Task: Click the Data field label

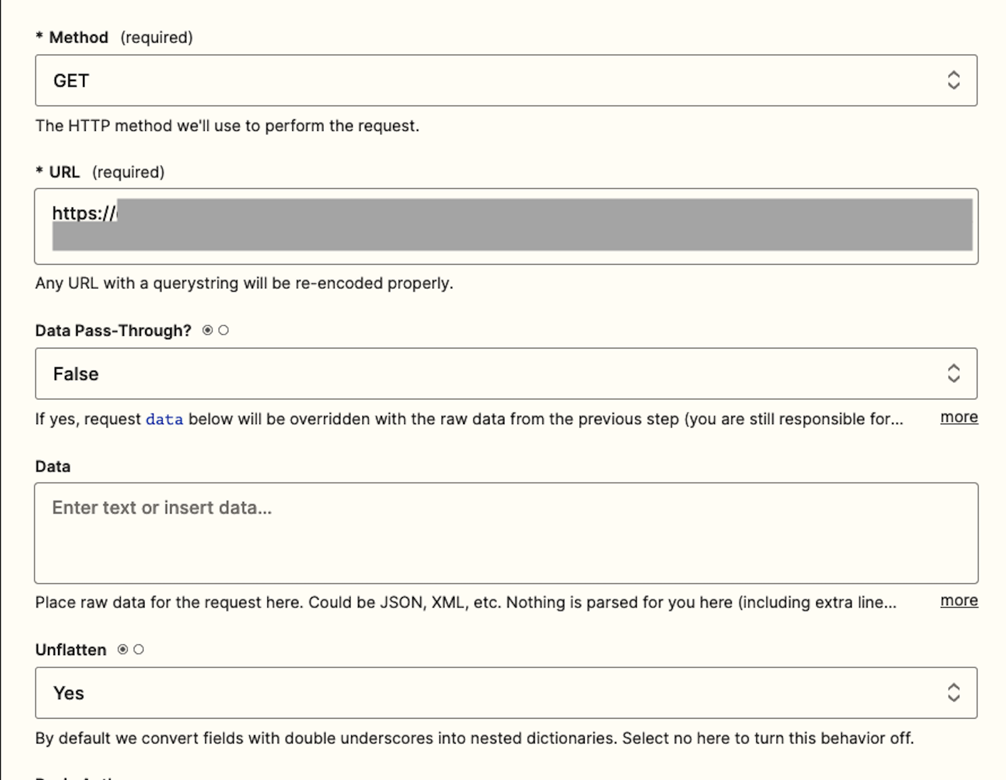Action: click(x=53, y=467)
